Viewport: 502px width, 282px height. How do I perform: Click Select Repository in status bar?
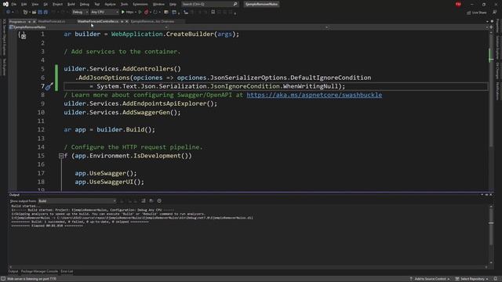[471, 279]
